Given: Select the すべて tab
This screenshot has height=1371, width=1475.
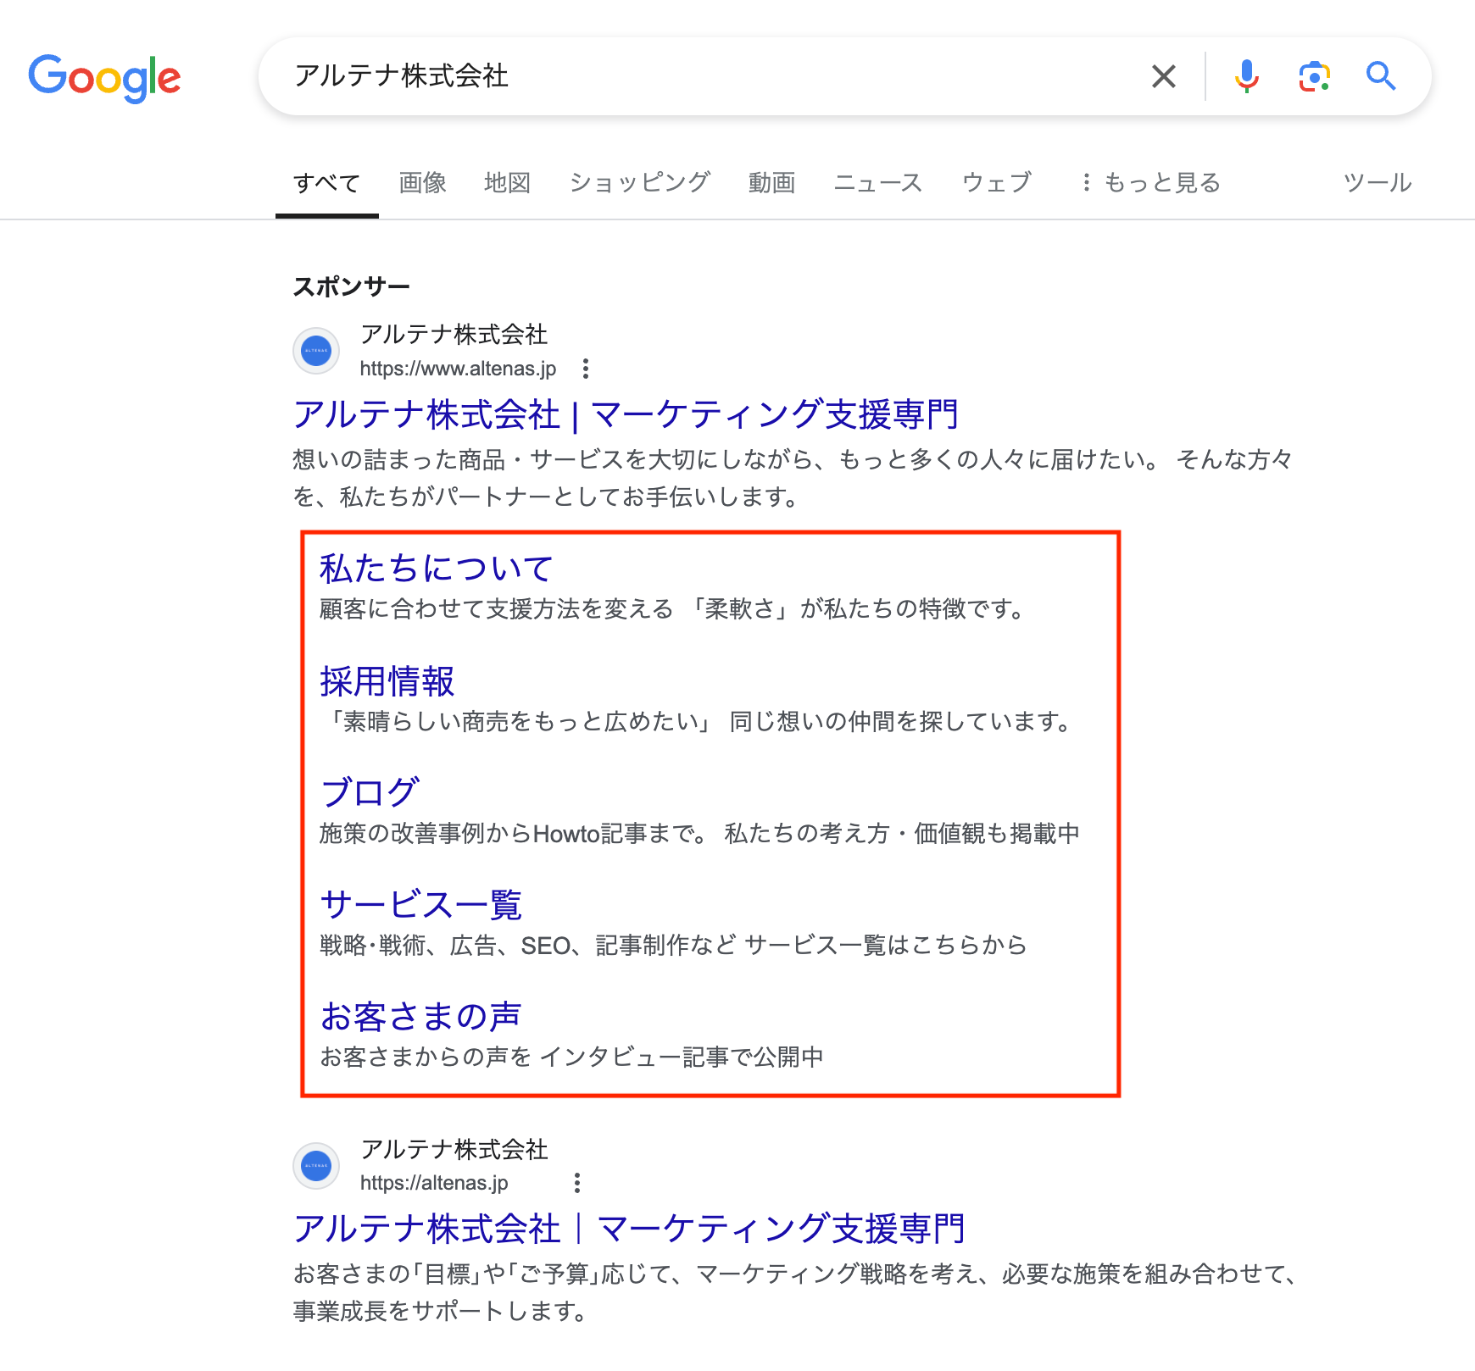Looking at the screenshot, I should pos(327,183).
